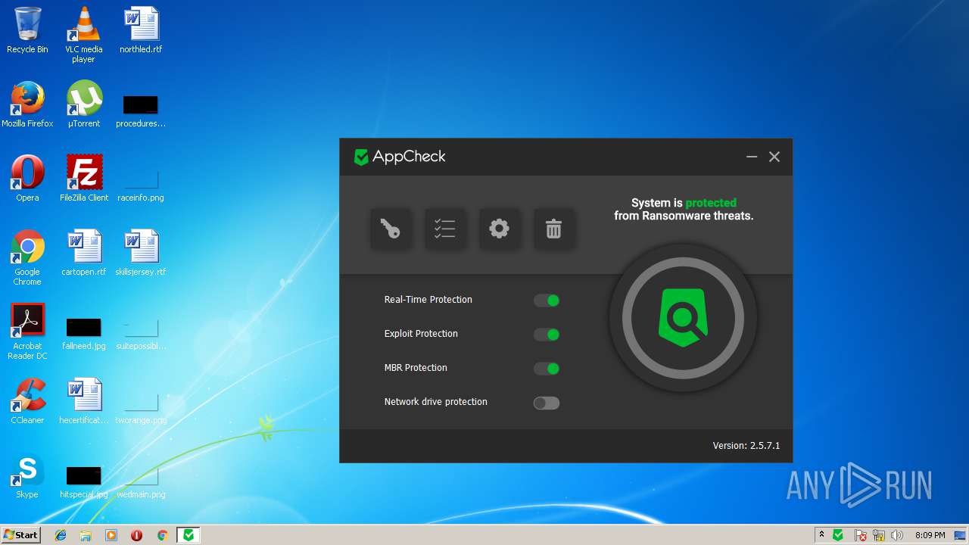Image resolution: width=969 pixels, height=545 pixels.
Task: Select the cartopen.rtf document
Action: tap(83, 253)
